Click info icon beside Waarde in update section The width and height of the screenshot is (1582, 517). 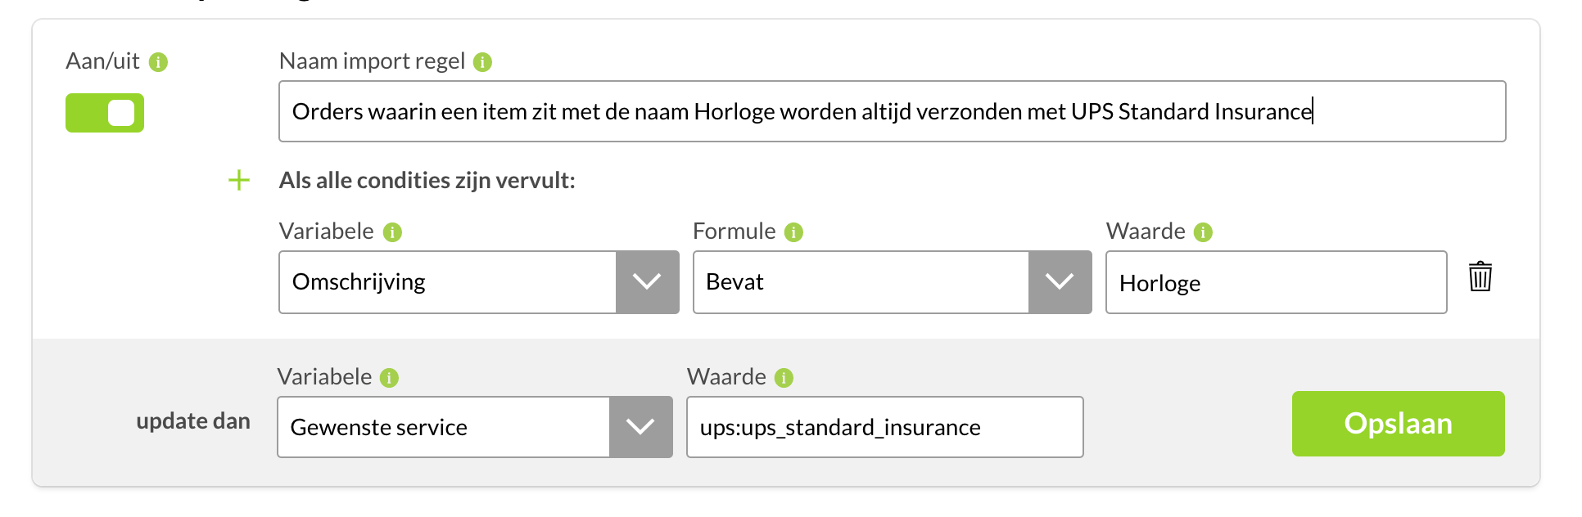point(784,378)
